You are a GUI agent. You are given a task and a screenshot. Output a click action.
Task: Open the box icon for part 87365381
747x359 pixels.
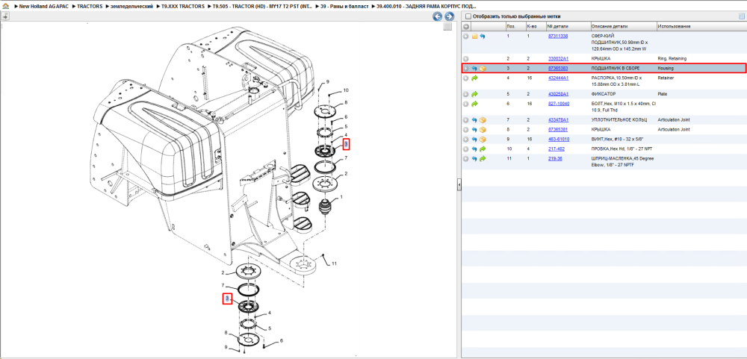pyautogui.click(x=483, y=130)
